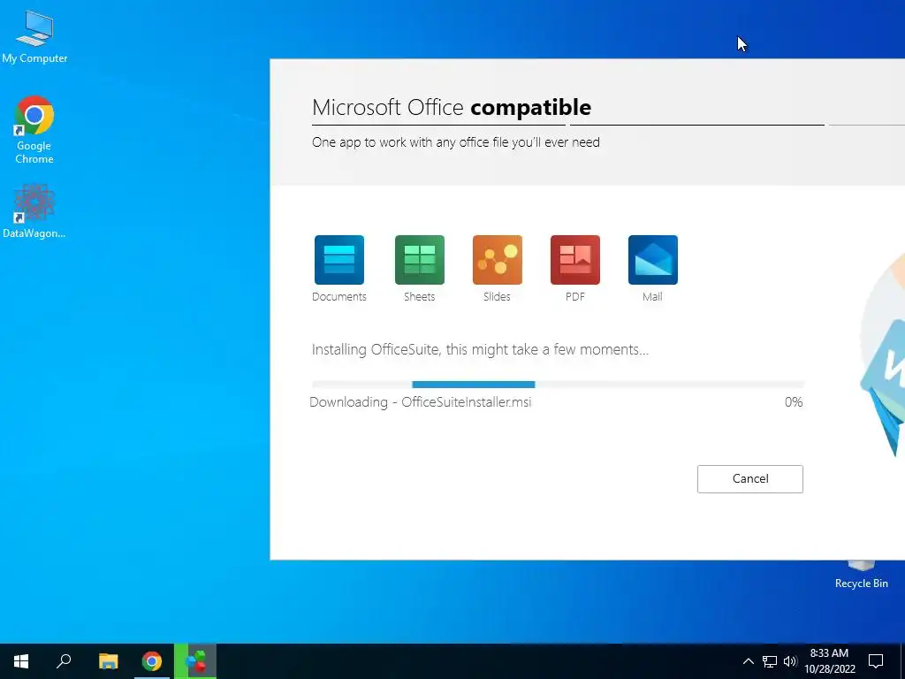Click the red PDF icon
The width and height of the screenshot is (905, 679).
574,260
